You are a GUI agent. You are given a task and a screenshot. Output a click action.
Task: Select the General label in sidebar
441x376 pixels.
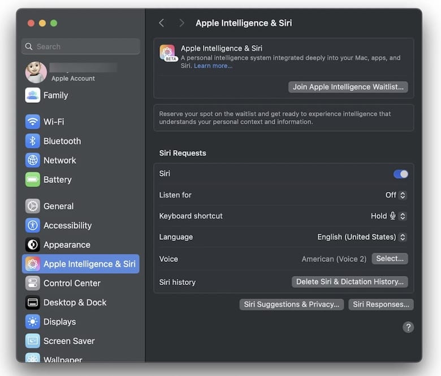[x=58, y=206]
